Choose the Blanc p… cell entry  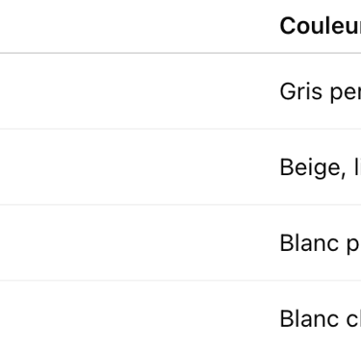click(x=321, y=242)
